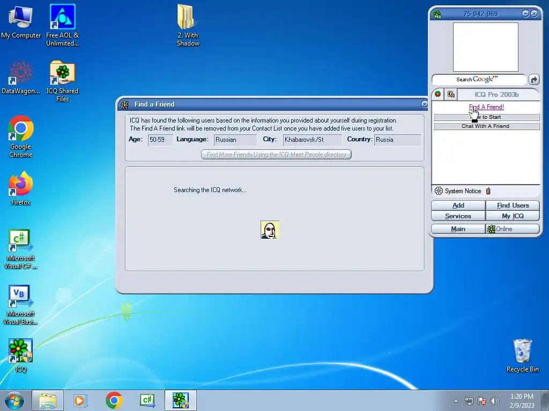Click Find More Friends directory button
The width and height of the screenshot is (549, 411).
point(276,155)
